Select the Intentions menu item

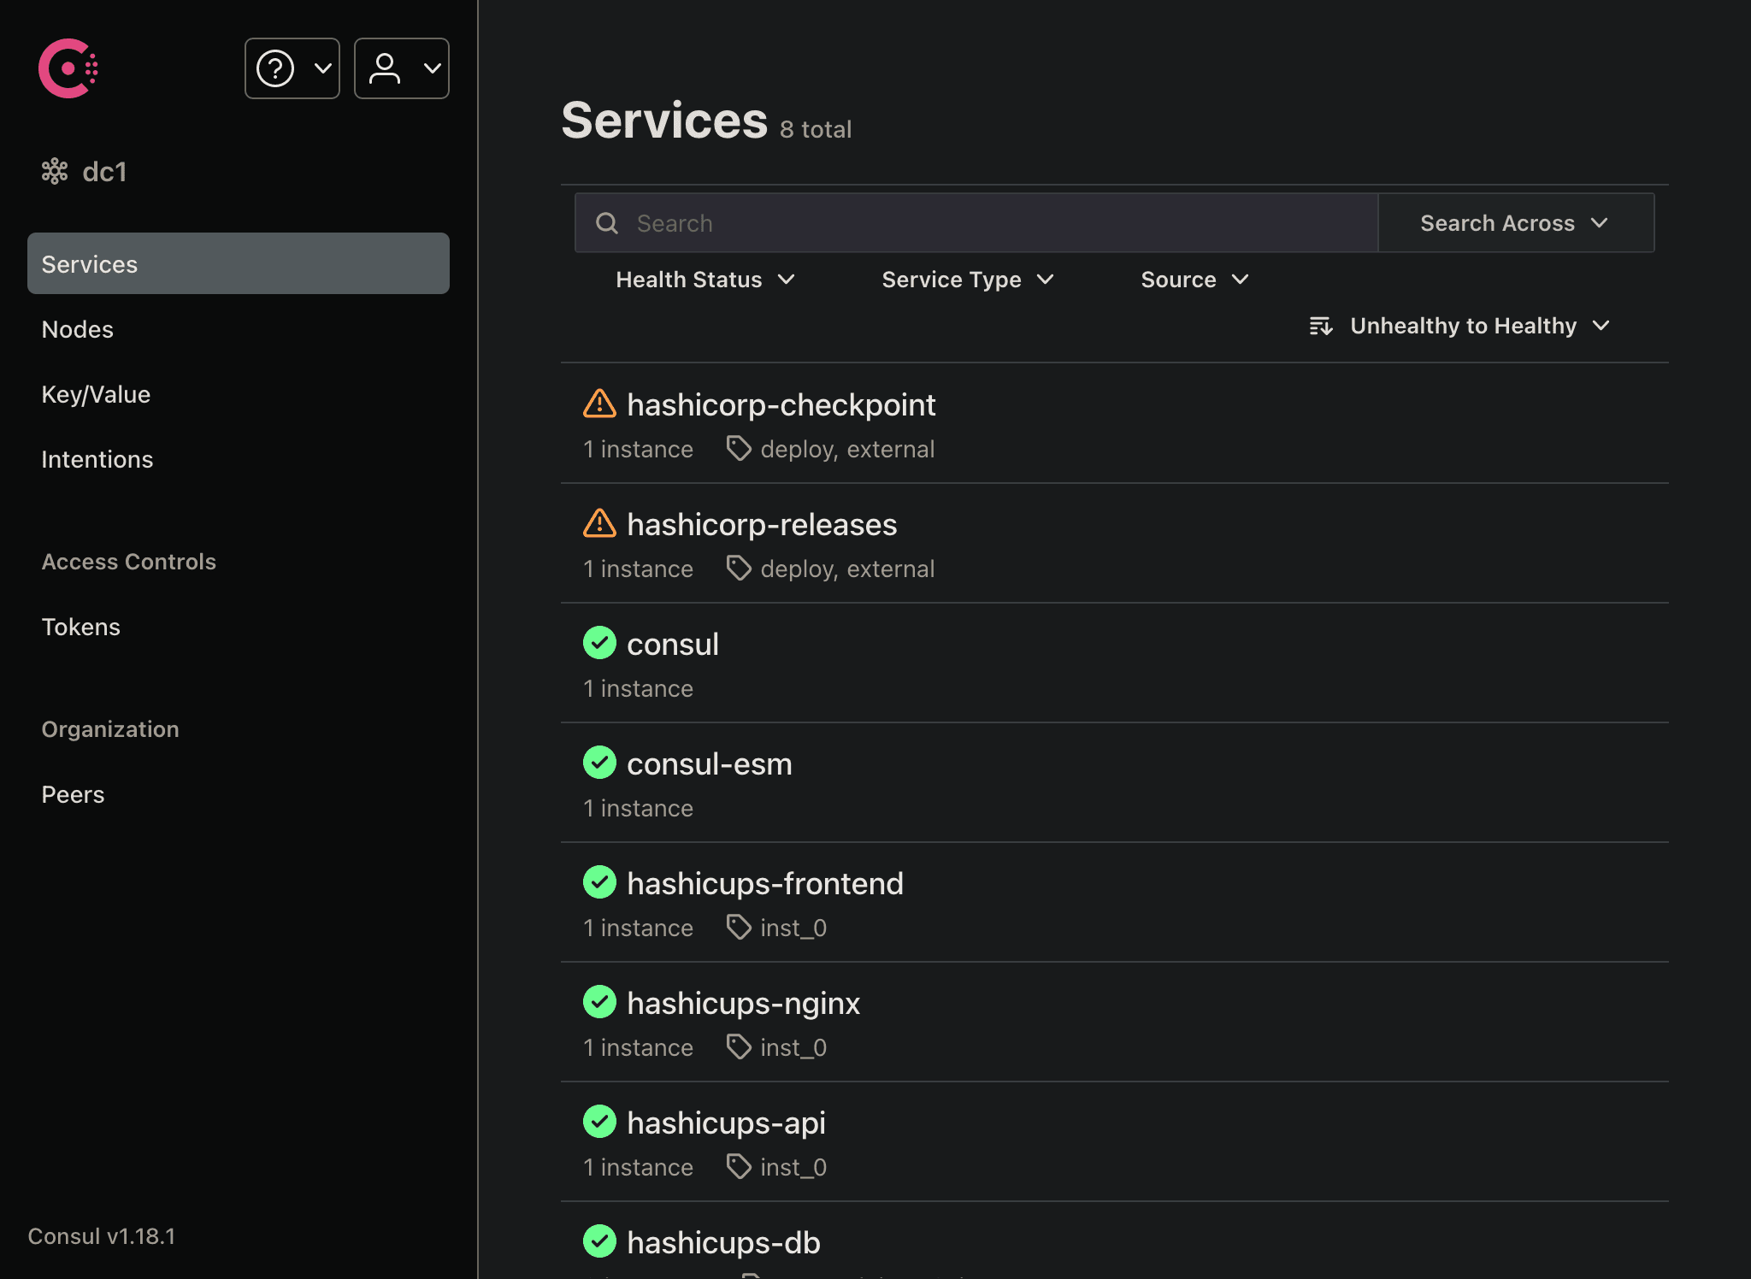(97, 459)
